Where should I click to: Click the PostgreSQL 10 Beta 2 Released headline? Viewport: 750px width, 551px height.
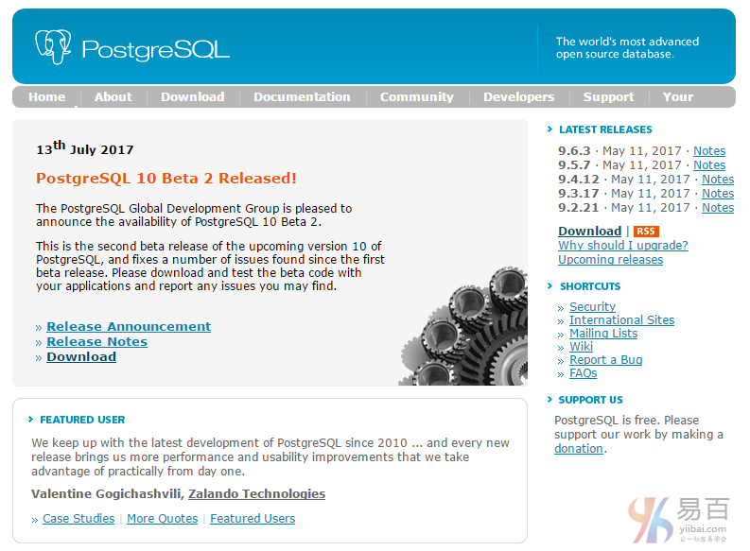[x=166, y=179]
